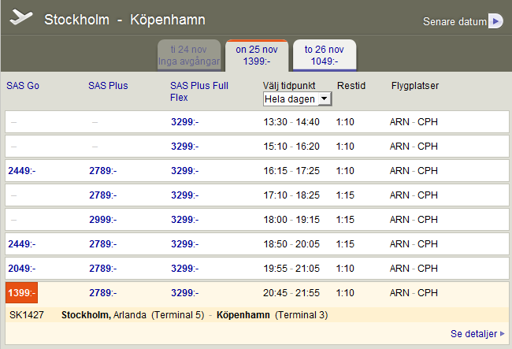The image size is (512, 349).
Task: Pick SAS Go 2449:- for 16:15 departure
Action: (22, 170)
